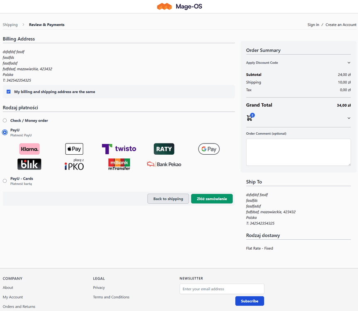Click Shipping cost 10,00 zł

344,82
